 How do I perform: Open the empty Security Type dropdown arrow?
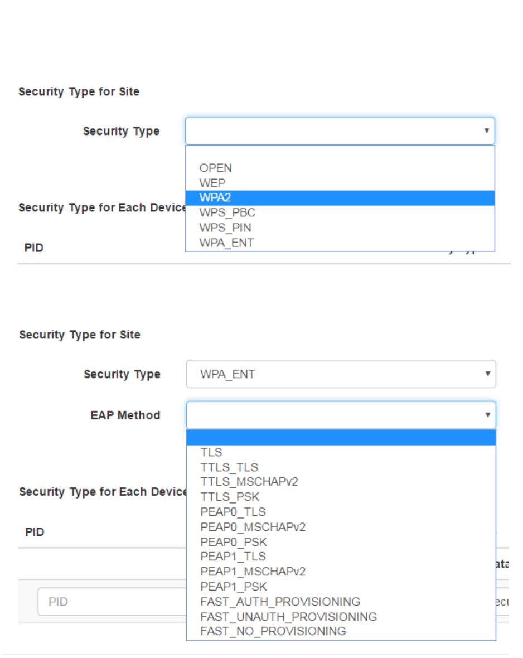pos(487,130)
